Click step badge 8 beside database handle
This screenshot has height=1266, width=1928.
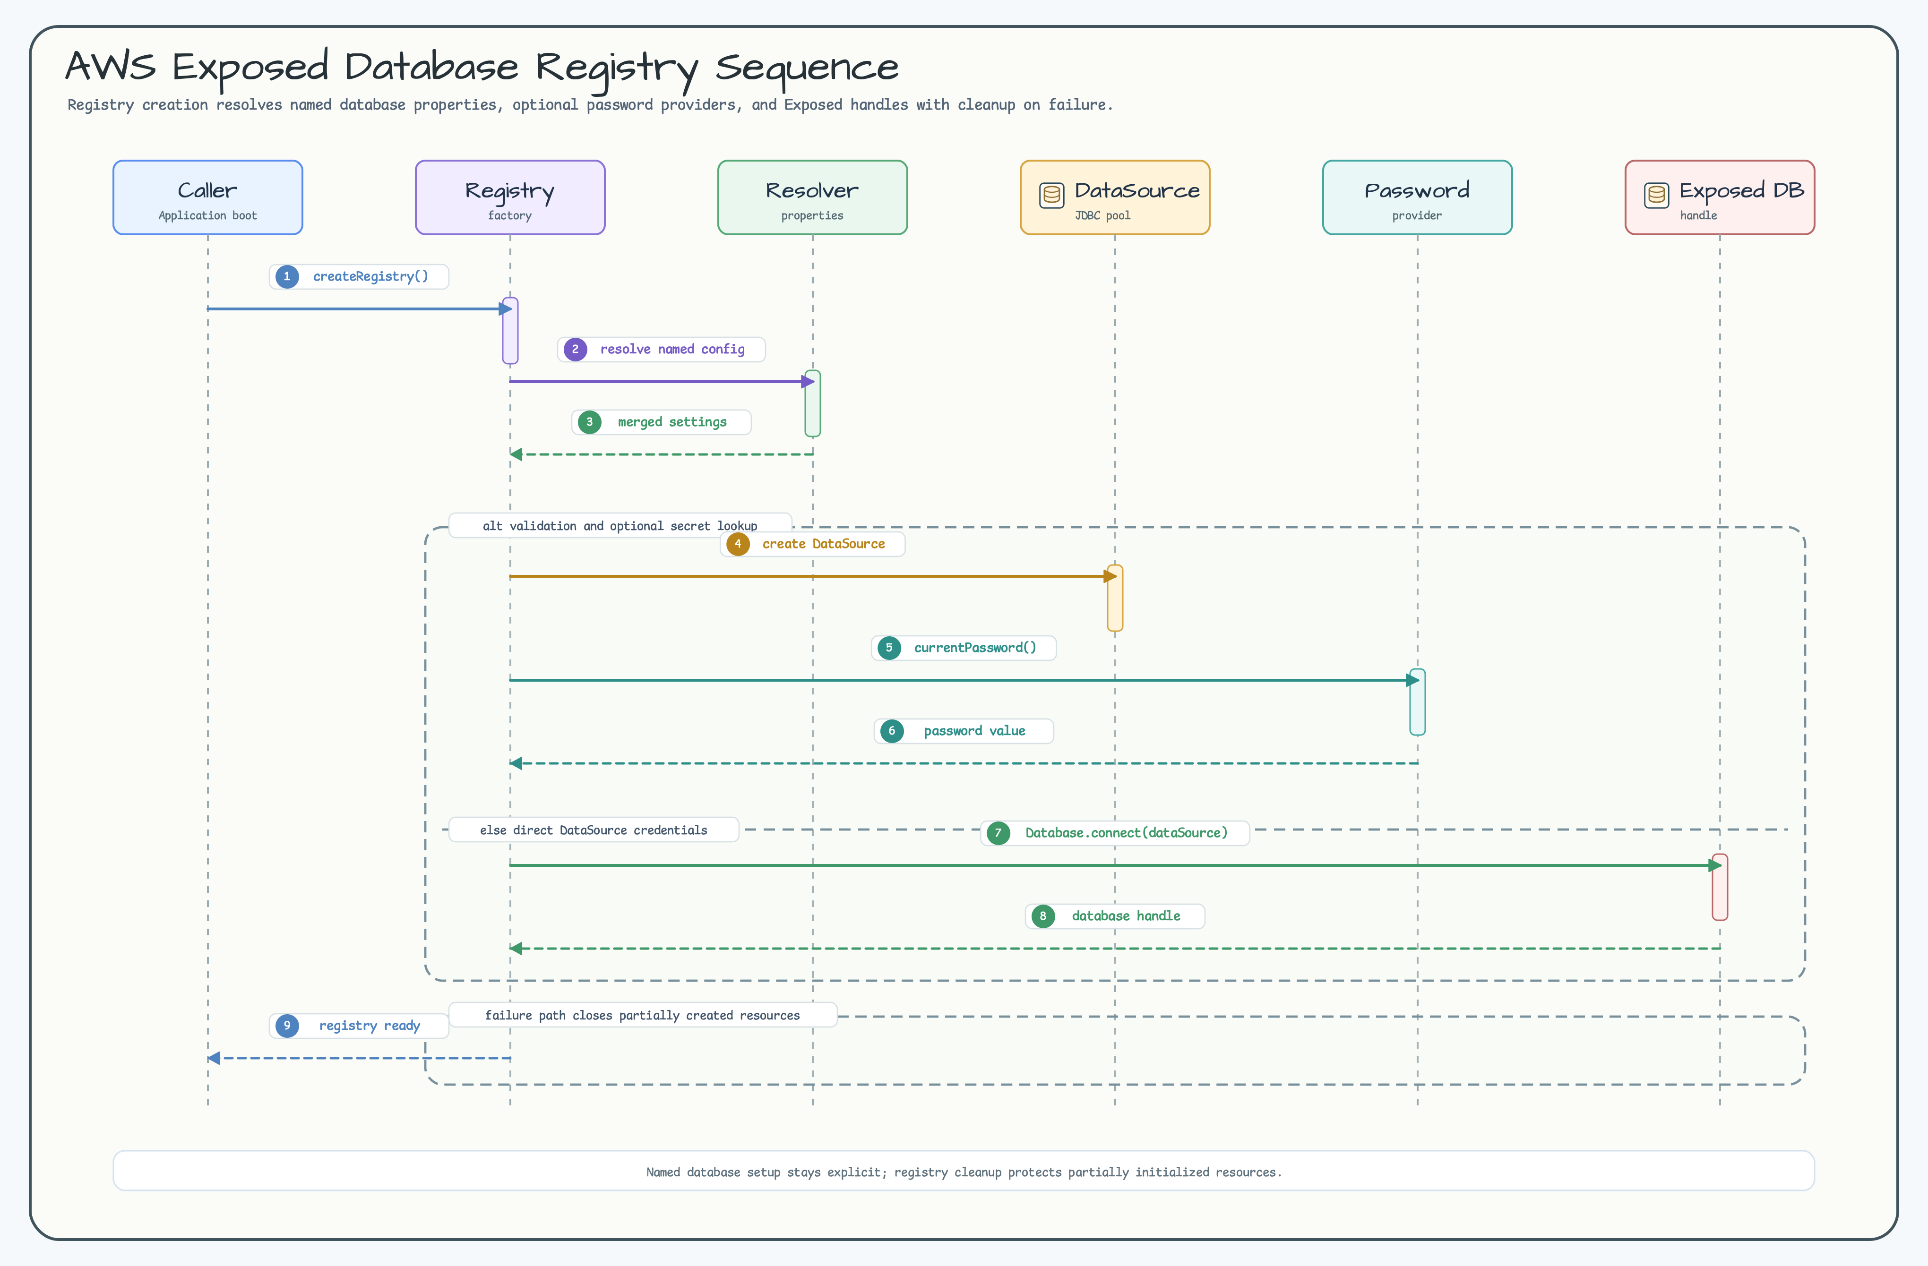point(1043,917)
